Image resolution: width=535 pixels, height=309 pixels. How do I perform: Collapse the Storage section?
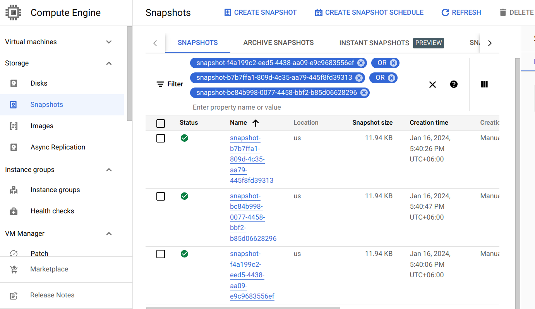click(x=109, y=63)
